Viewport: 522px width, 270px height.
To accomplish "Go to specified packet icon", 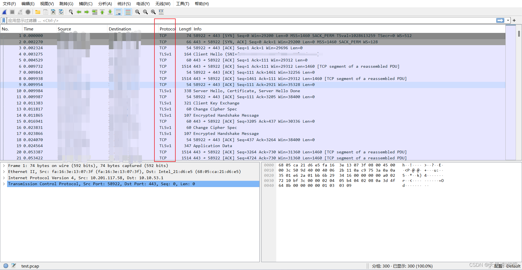I will pyautogui.click(x=95, y=12).
